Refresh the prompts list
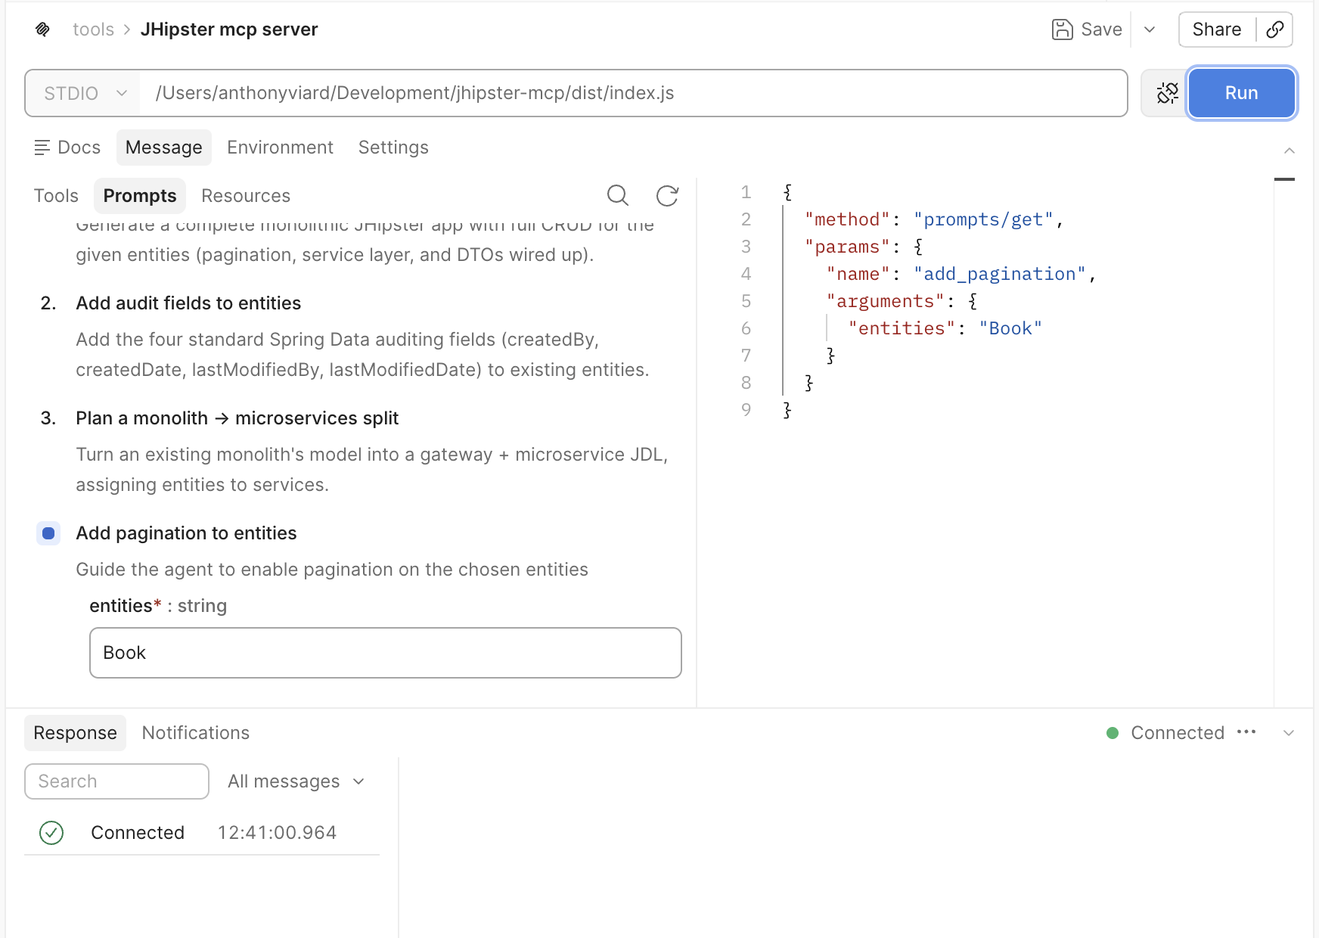This screenshot has width=1319, height=938. pos(667,196)
